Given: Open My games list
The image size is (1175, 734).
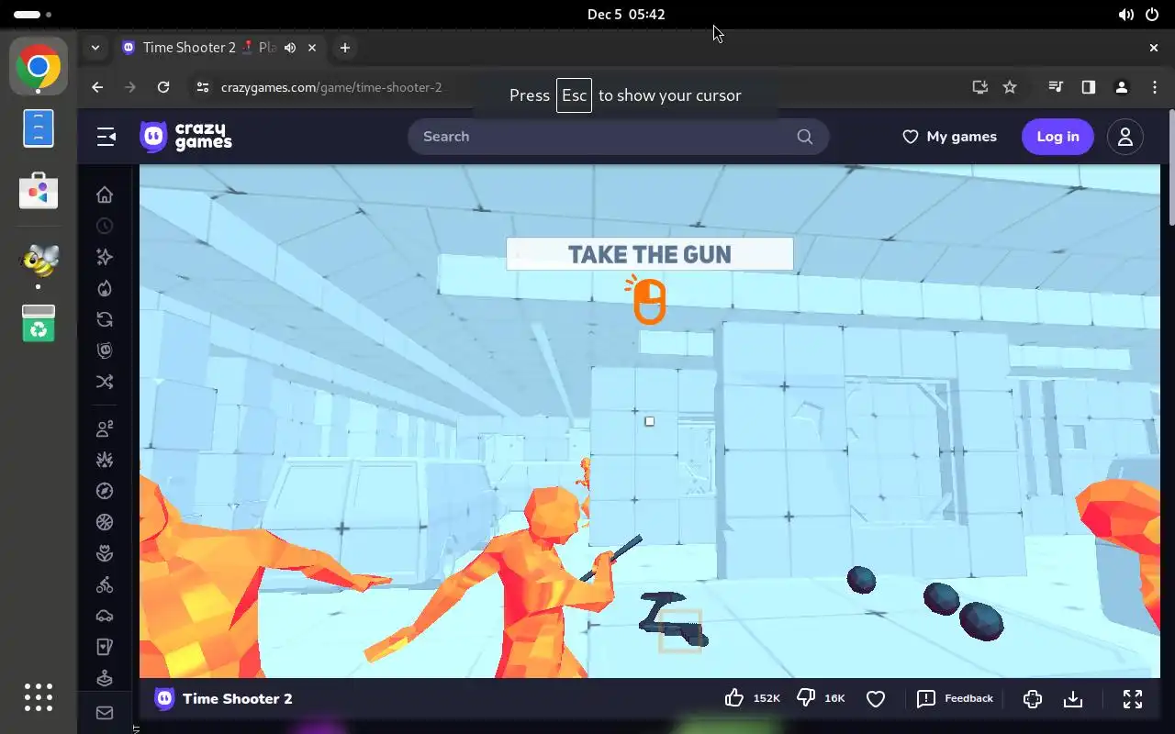Looking at the screenshot, I should point(949,137).
